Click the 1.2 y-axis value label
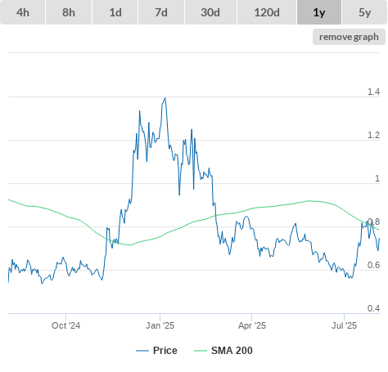The height and width of the screenshot is (372, 388). tap(373, 135)
